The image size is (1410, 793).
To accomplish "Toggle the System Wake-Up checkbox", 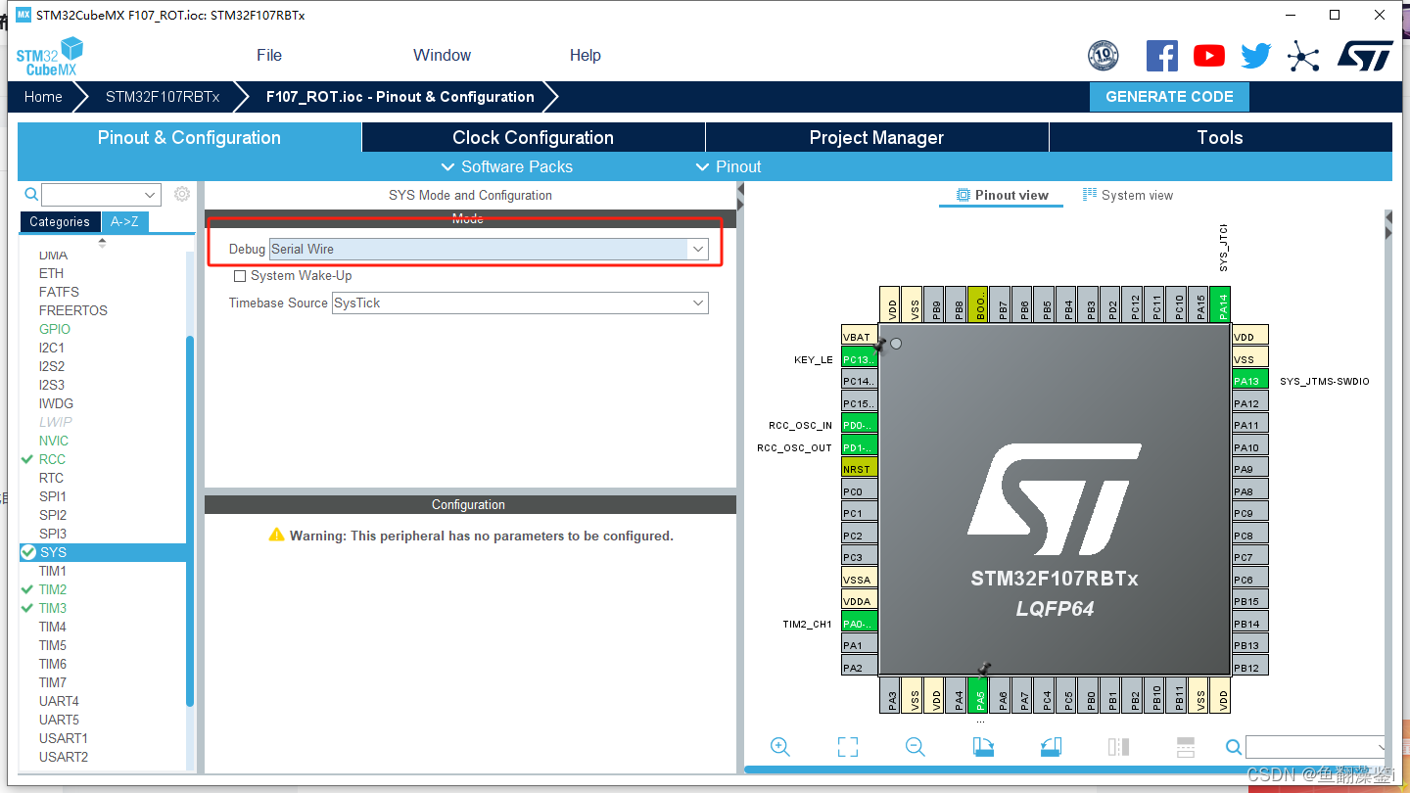I will (x=240, y=276).
